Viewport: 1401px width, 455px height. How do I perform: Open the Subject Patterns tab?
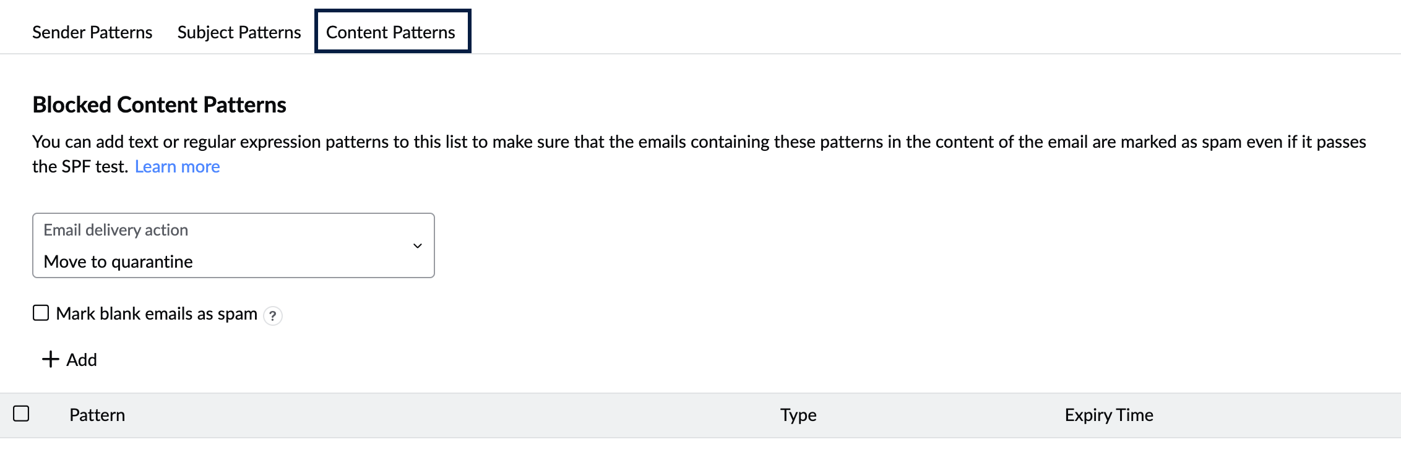pyautogui.click(x=239, y=32)
